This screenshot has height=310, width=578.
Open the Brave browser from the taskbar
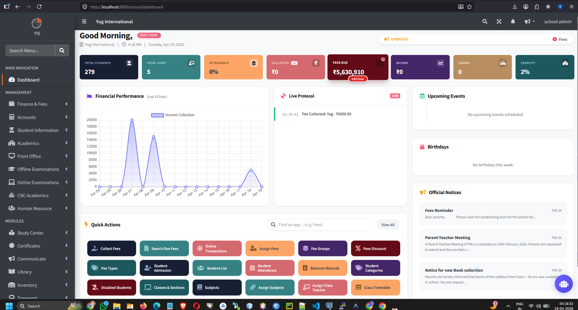click(x=183, y=306)
